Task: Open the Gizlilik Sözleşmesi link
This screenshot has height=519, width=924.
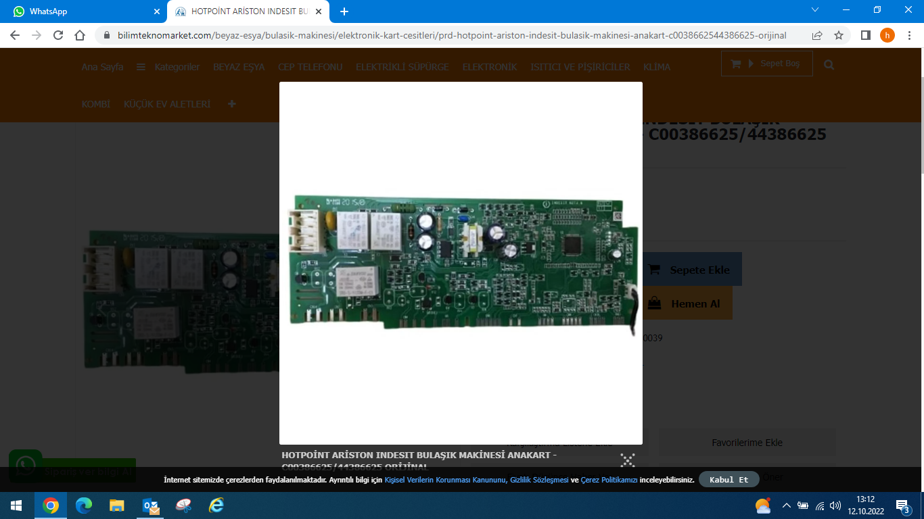Action: (540, 480)
